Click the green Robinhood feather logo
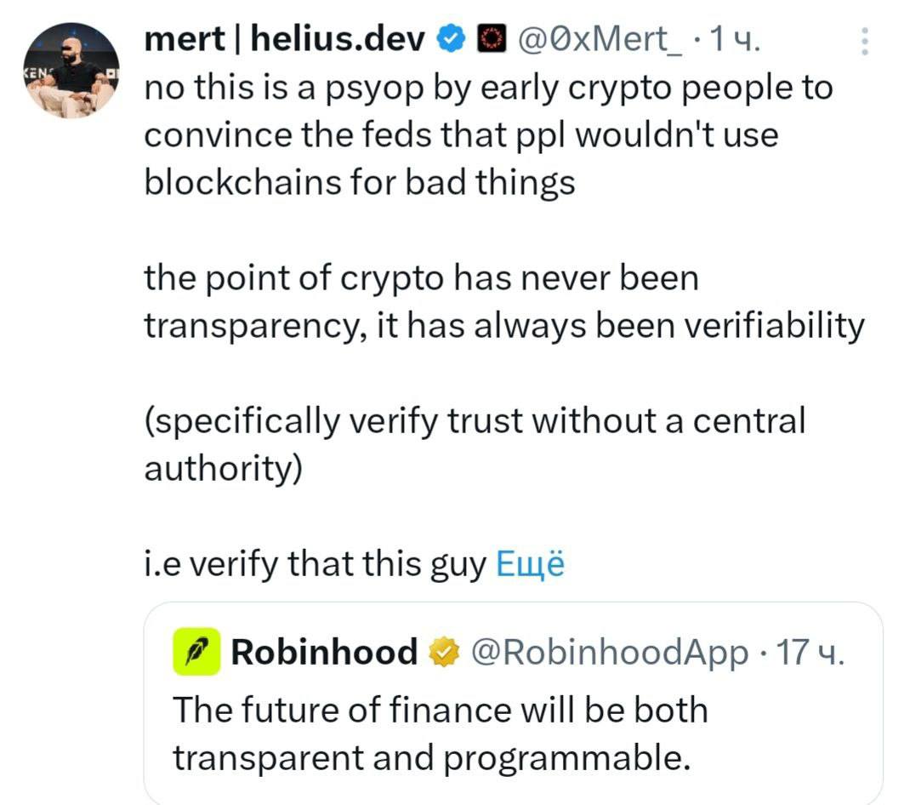Image resolution: width=904 pixels, height=805 pixels. (196, 652)
